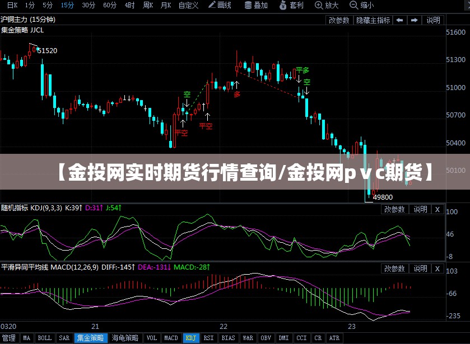The width and height of the screenshot is (470, 344).
Task: Activate the 画线 drawing pencil tool
Action: (x=220, y=5)
